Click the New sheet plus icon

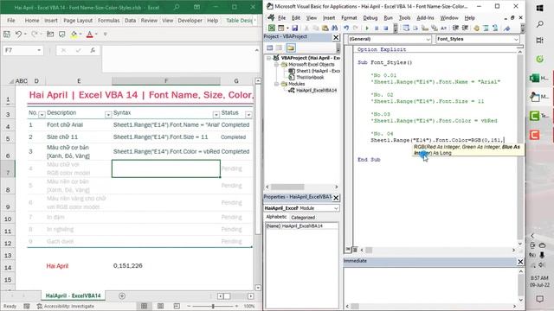pos(122,295)
